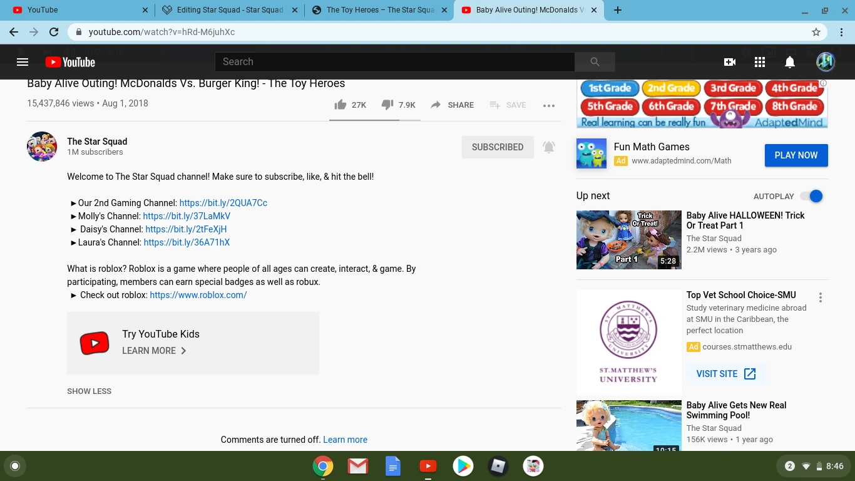Click Fun Math Games ad mascot icon
Screen dimensions: 855x481
point(591,153)
